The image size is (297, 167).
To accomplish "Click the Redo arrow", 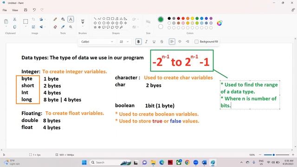I will tap(42, 10).
